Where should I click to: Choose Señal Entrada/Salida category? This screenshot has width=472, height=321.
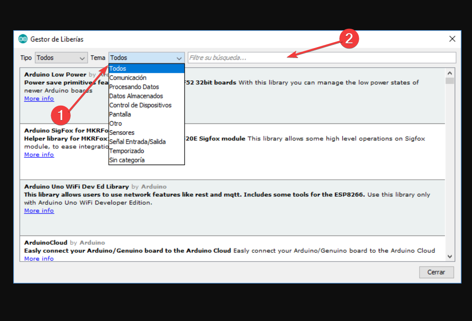(x=147, y=142)
